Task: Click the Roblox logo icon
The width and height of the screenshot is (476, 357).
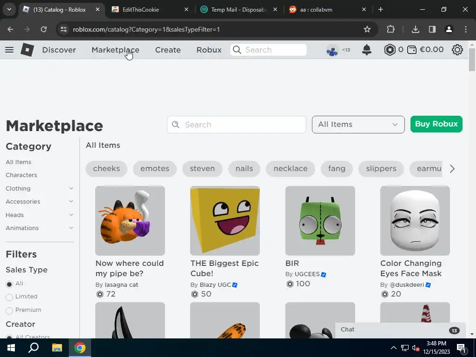Action: (x=27, y=50)
